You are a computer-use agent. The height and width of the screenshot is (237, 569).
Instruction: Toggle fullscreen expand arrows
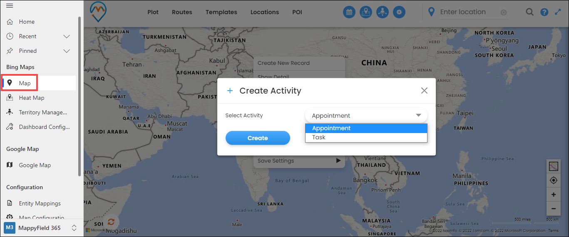558,12
